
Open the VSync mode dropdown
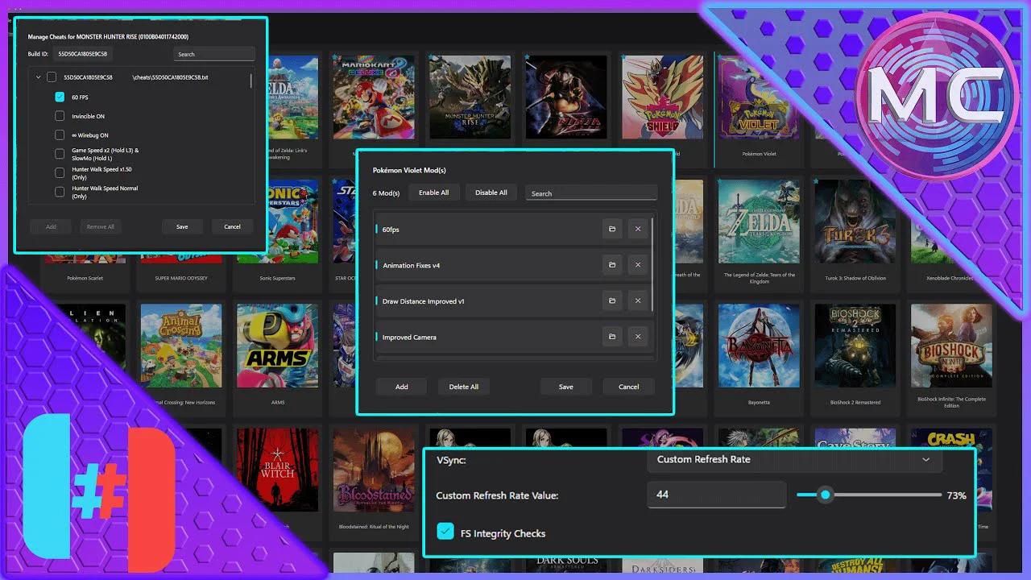click(x=793, y=459)
